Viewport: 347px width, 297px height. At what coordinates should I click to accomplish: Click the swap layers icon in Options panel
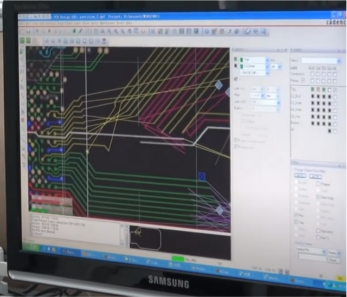(x=235, y=79)
